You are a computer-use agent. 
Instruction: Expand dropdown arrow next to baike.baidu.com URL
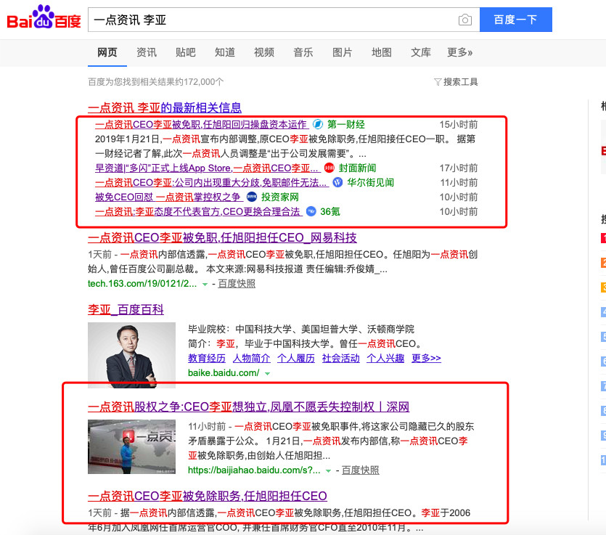click(x=267, y=374)
